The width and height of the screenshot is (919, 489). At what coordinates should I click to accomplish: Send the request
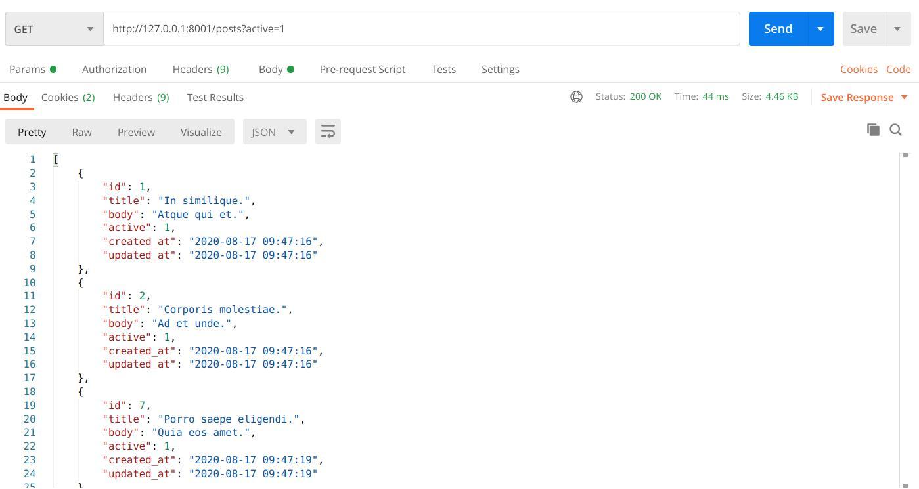click(x=778, y=29)
